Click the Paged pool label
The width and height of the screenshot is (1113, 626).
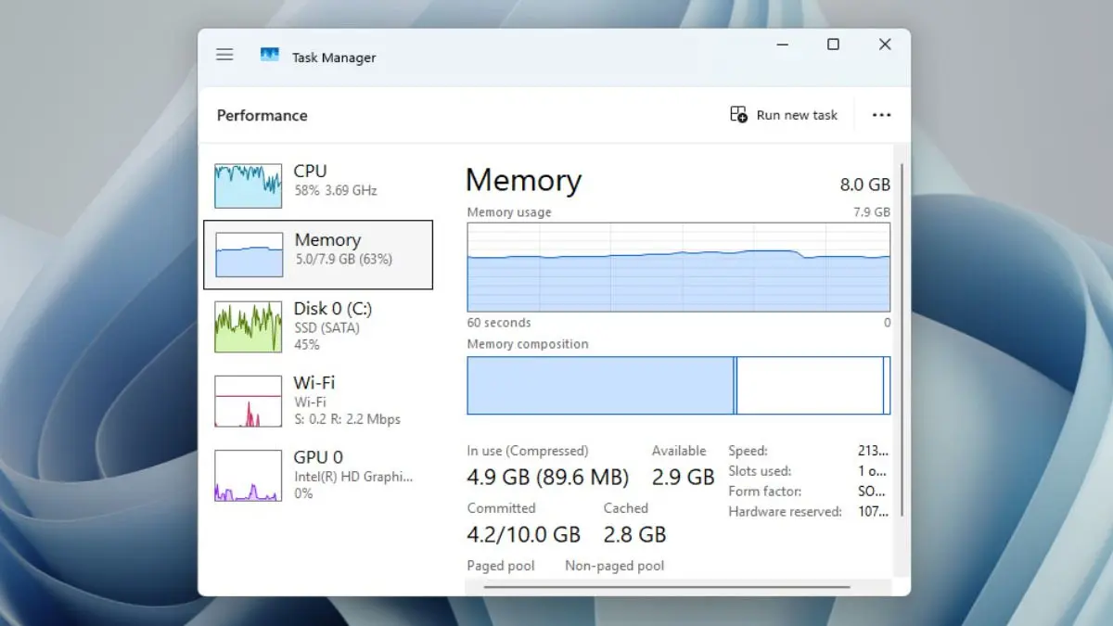click(501, 566)
